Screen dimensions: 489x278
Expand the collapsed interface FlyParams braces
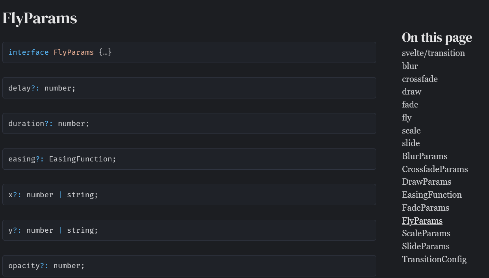[x=105, y=52]
